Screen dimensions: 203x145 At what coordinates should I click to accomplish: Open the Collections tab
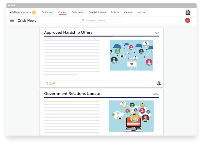[x=77, y=12]
